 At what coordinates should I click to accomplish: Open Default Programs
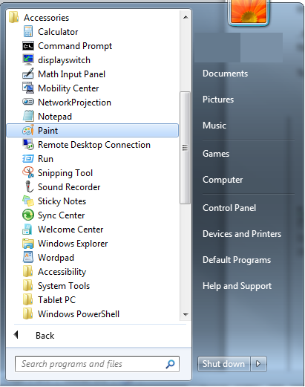click(x=237, y=260)
